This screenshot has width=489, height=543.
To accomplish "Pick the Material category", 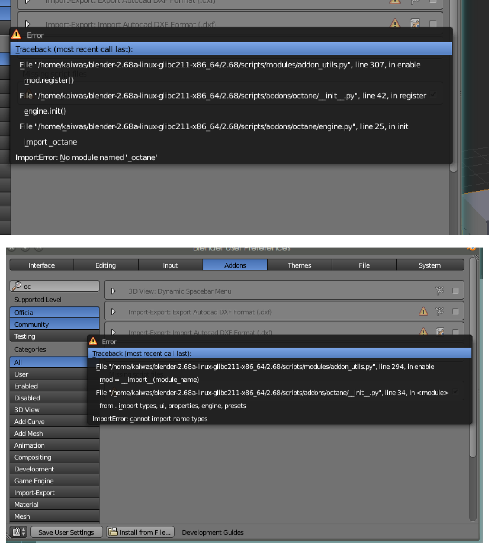I will (x=54, y=504).
